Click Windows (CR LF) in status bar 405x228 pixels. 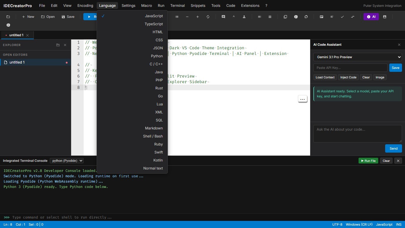click(x=359, y=224)
